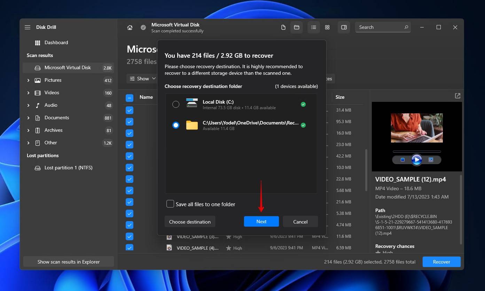Click the VIDEO_SAMPLE (12).mp4 title text
This screenshot has width=485, height=291.
tap(410, 179)
